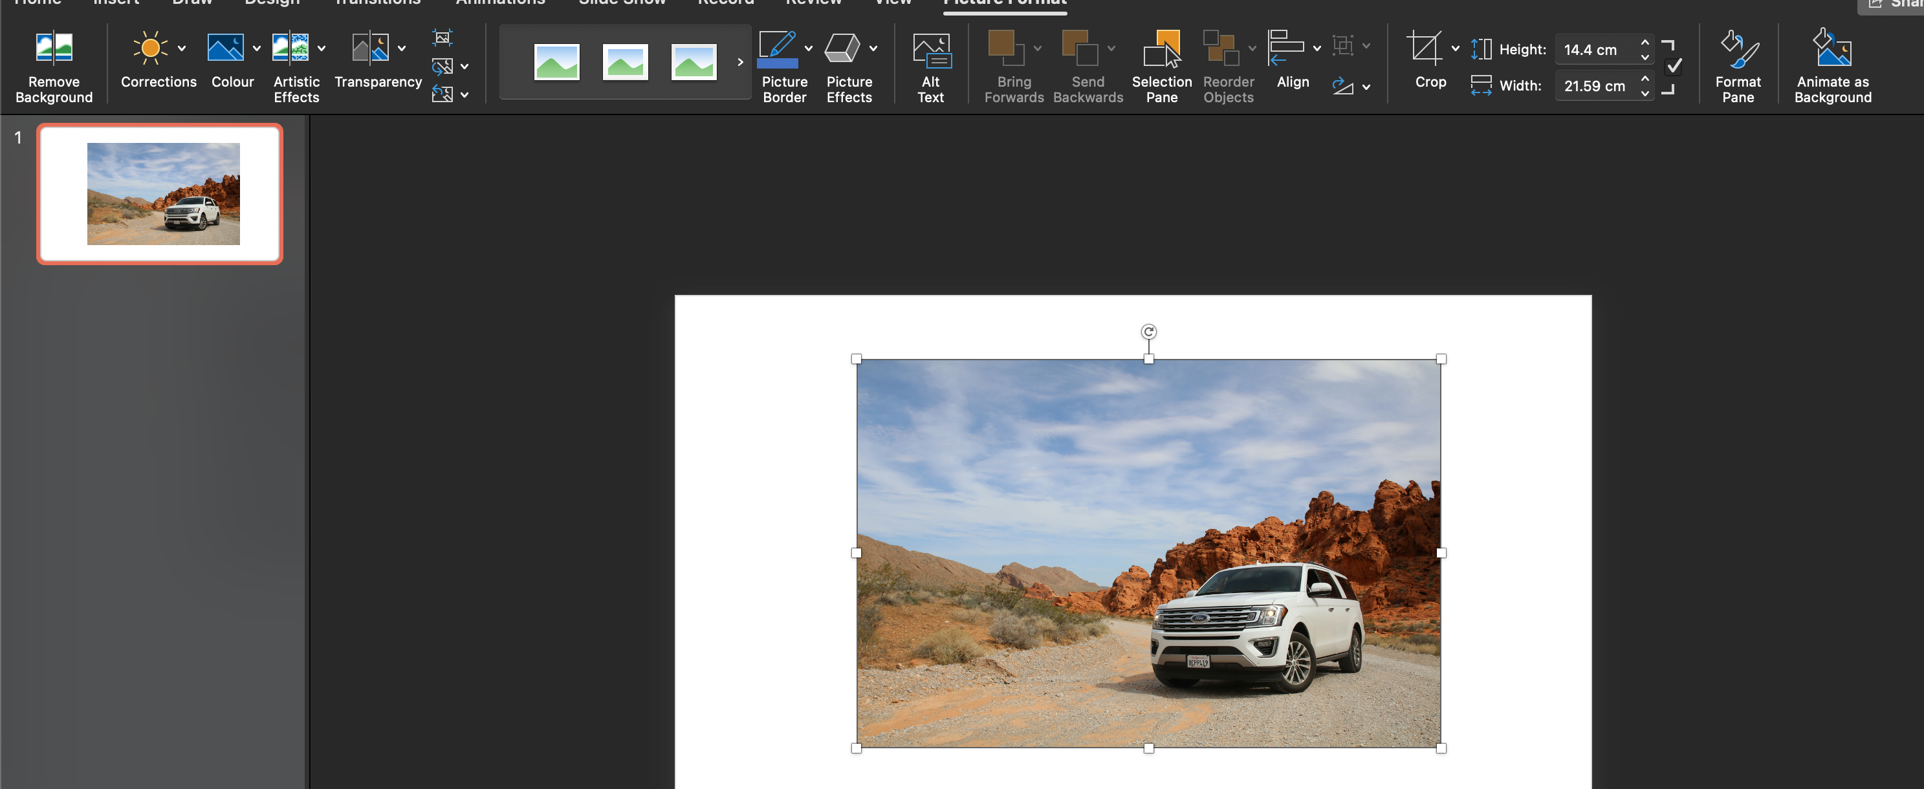This screenshot has width=1924, height=789.
Task: Select the first picture style thumbnail
Action: click(556, 62)
